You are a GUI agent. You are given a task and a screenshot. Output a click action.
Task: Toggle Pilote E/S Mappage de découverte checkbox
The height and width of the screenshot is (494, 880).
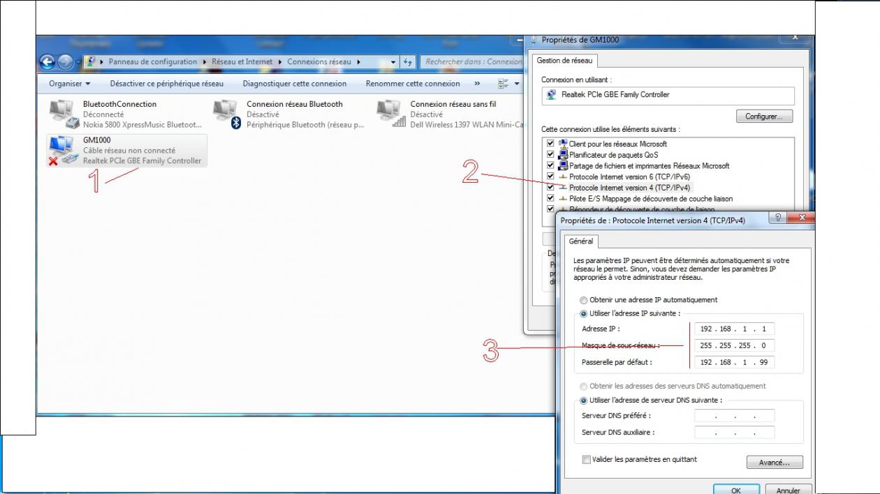550,199
